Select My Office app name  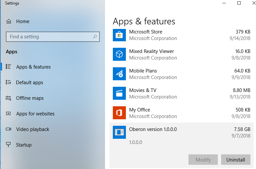click(x=140, y=110)
